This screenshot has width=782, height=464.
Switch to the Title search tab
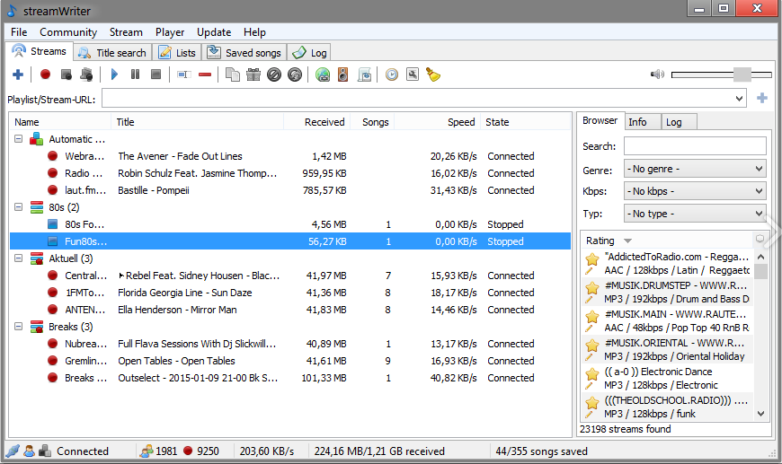112,53
